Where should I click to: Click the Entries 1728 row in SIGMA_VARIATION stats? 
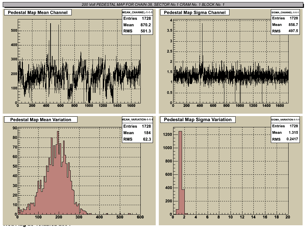[285, 126]
